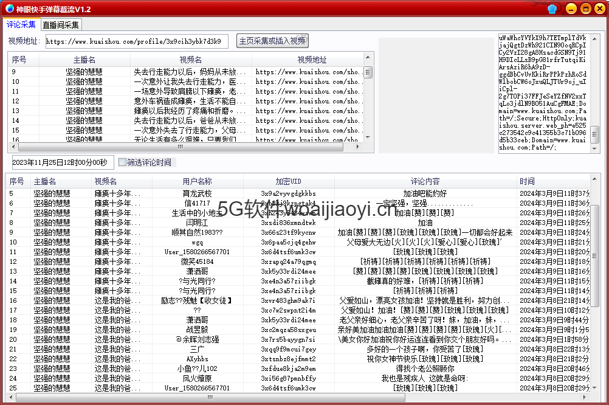Click the comments table 时间 column header
The height and width of the screenshot is (405, 609).
coord(553,181)
